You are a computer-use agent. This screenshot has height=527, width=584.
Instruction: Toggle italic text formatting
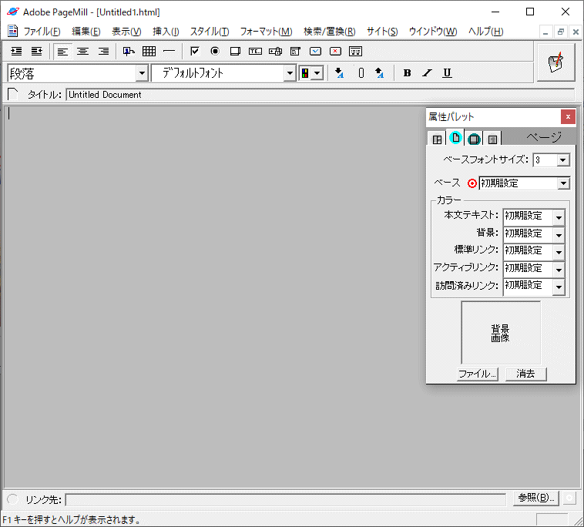click(x=427, y=73)
